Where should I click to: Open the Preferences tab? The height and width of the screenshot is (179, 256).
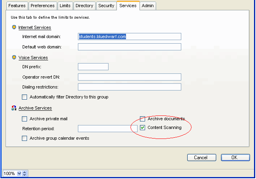(43, 6)
